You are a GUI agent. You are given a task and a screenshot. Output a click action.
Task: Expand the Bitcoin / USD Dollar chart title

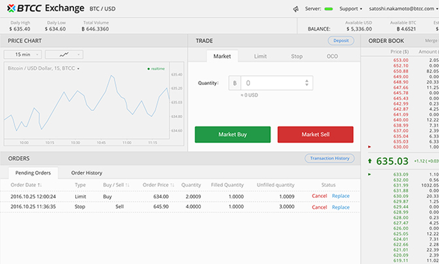[43, 68]
